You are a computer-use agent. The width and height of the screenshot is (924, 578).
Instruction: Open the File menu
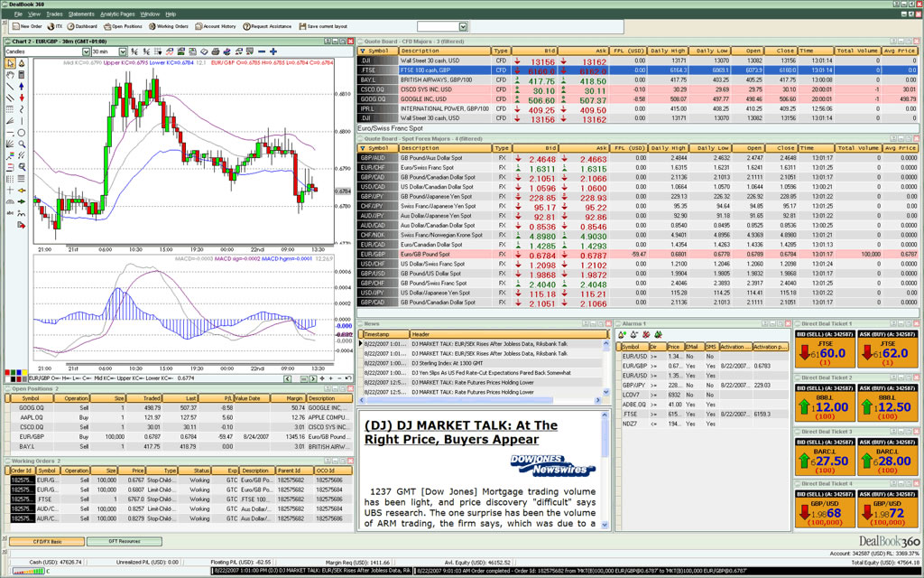point(18,14)
